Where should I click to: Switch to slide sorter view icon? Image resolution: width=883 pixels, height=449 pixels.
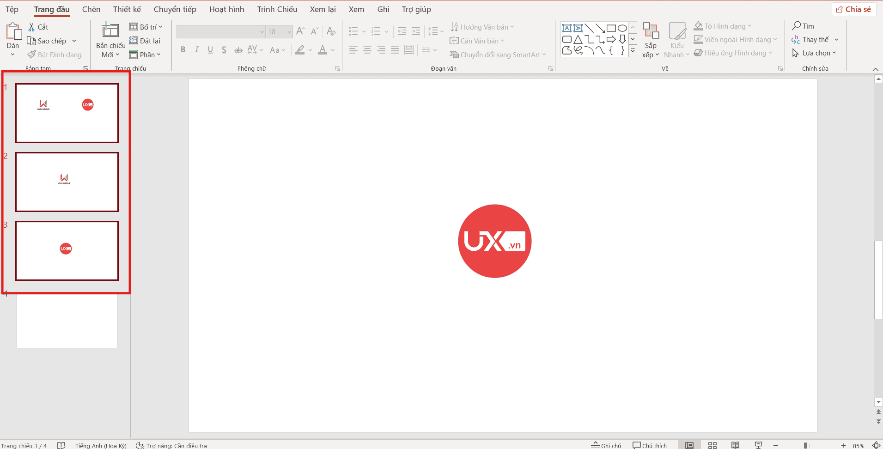[712, 445]
